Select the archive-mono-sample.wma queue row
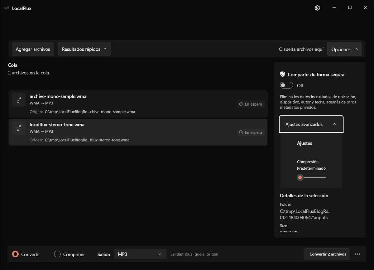Image resolution: width=374 pixels, height=270 pixels. pos(138,104)
